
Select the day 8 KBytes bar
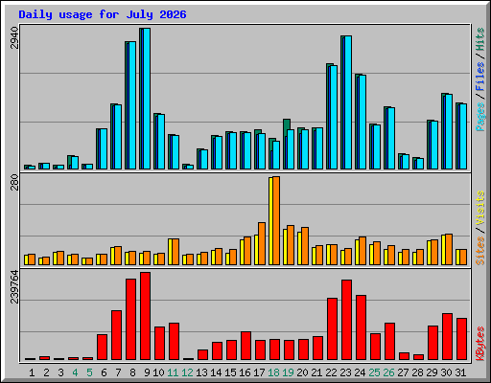tap(130, 320)
